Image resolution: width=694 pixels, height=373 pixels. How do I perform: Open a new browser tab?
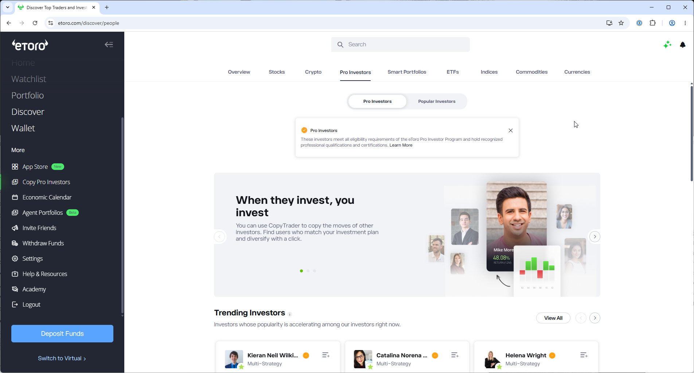click(107, 7)
